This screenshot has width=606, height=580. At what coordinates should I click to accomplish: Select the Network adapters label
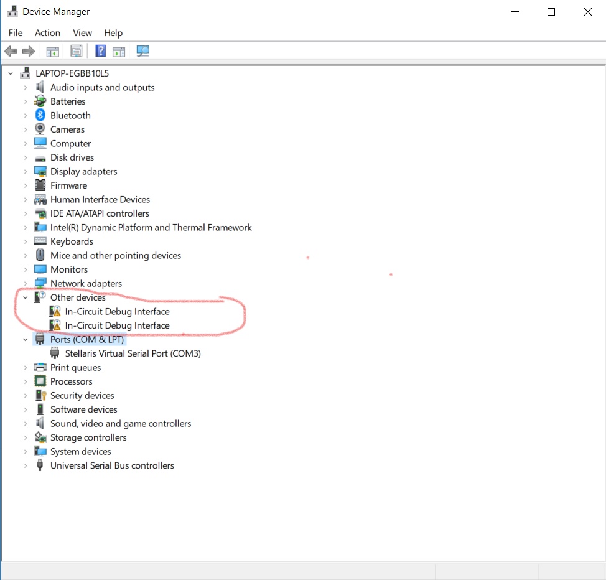pyautogui.click(x=86, y=283)
